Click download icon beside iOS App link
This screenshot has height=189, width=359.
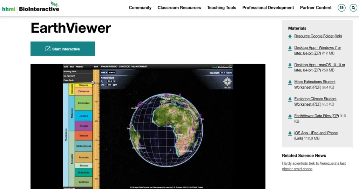(290, 133)
